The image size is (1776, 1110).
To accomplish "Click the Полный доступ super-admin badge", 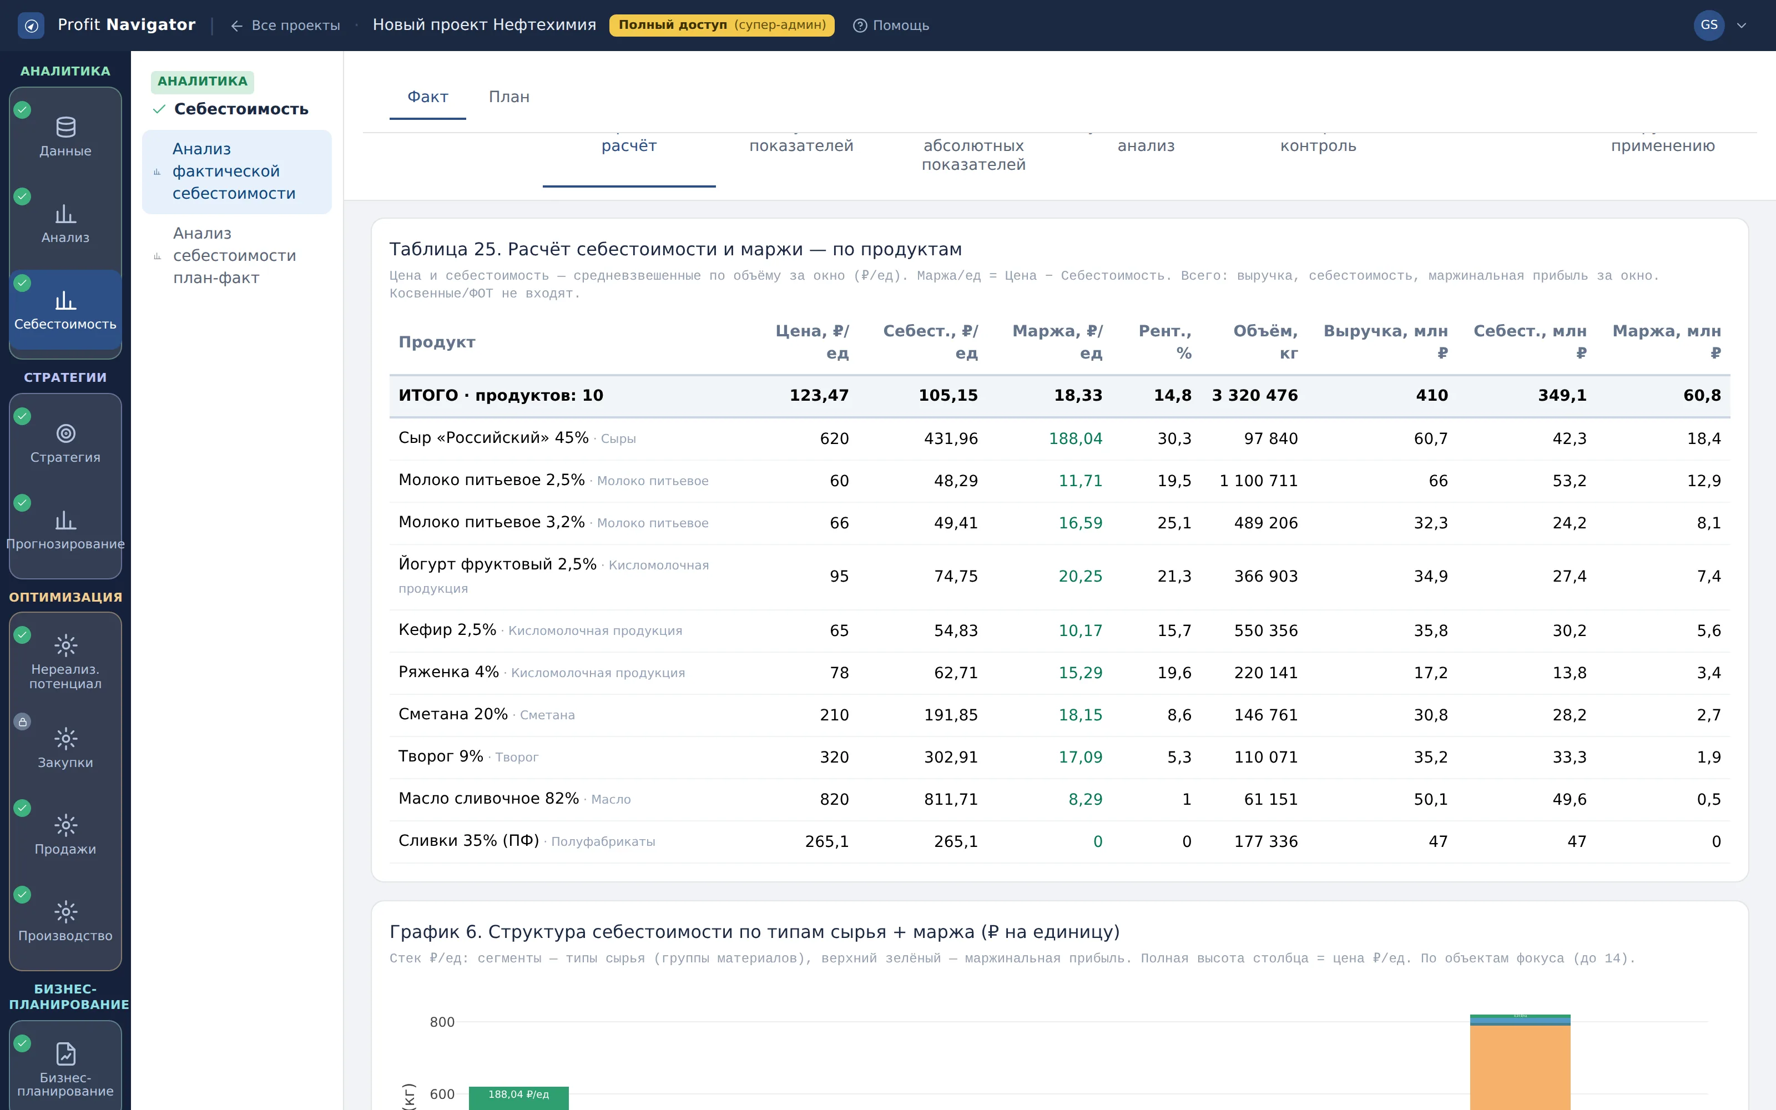I will point(722,25).
